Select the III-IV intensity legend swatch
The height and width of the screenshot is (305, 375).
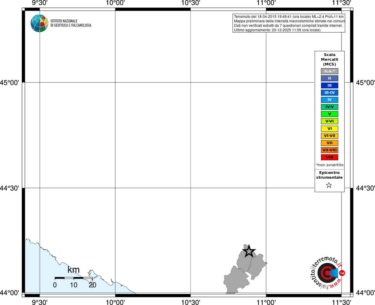(330, 93)
